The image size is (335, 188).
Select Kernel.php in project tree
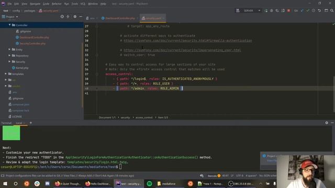click(x=22, y=68)
